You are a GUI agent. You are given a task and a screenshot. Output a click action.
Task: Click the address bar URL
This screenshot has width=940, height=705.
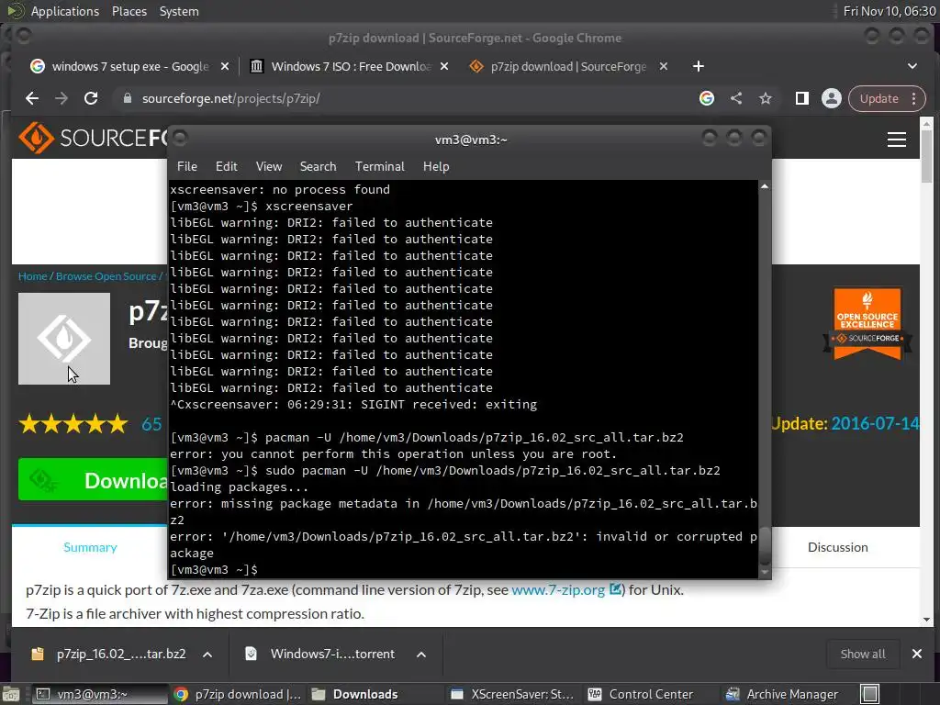230,98
